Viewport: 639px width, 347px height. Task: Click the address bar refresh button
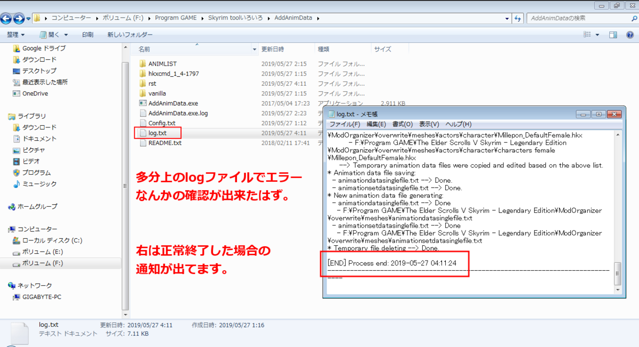pos(518,18)
